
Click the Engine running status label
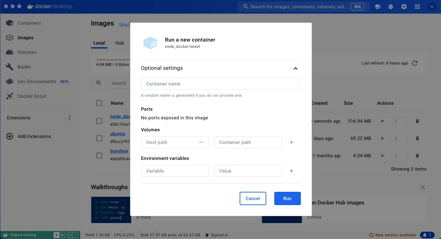pos(23,235)
